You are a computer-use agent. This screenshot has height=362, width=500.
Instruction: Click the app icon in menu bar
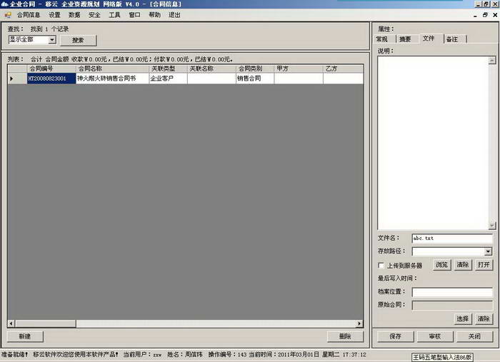pyautogui.click(x=8, y=15)
